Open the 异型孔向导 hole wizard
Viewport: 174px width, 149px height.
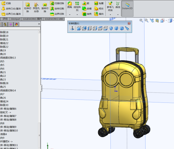[36, 8]
